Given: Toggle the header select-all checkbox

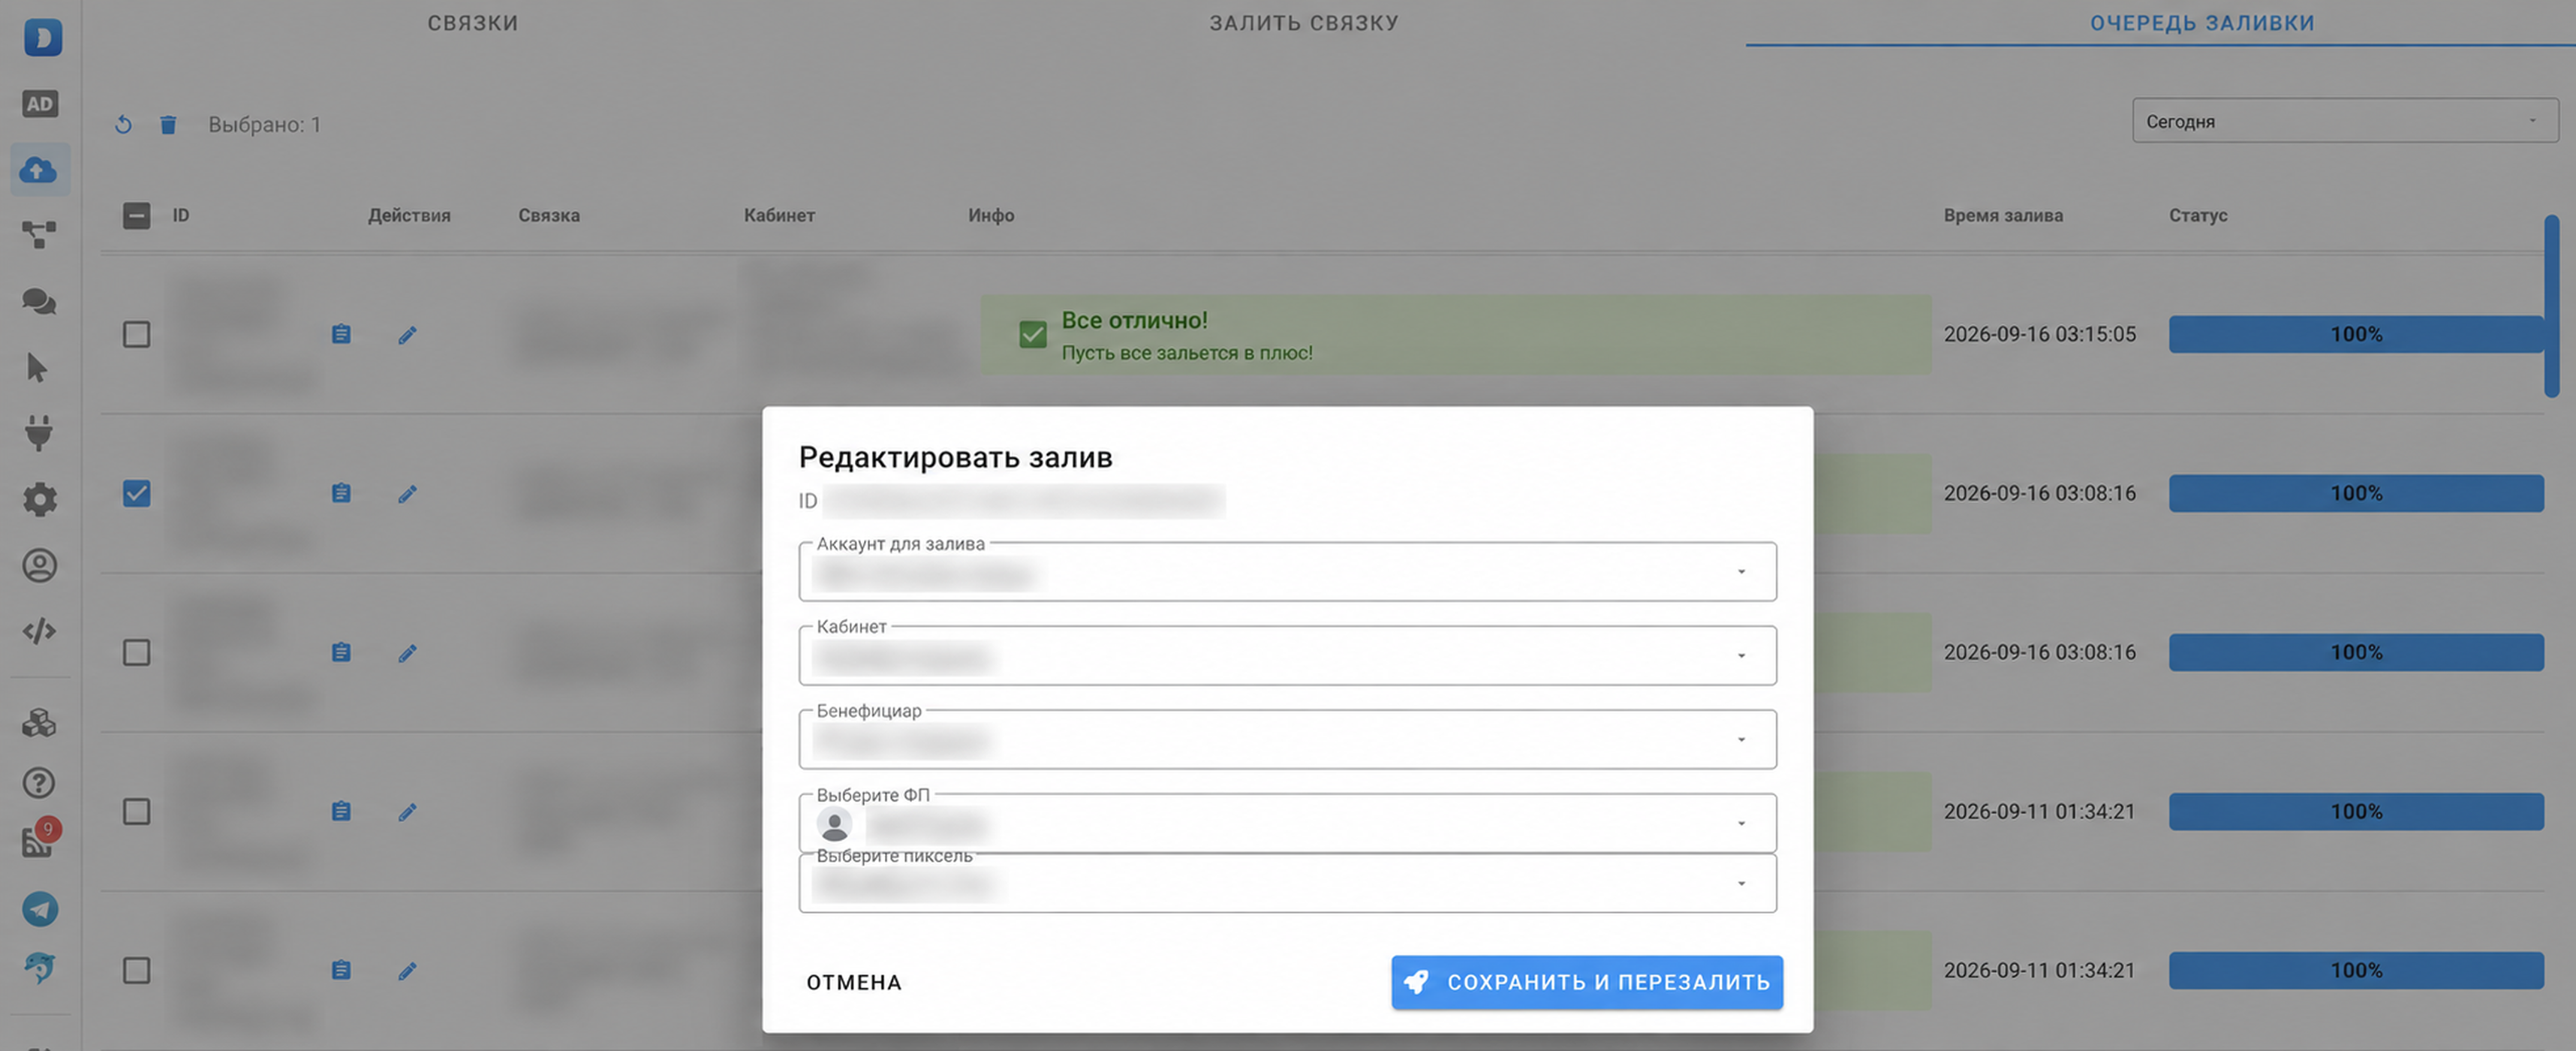Looking at the screenshot, I should [x=137, y=215].
